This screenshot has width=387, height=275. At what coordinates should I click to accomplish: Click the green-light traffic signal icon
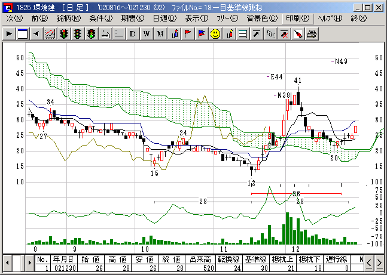(92, 33)
